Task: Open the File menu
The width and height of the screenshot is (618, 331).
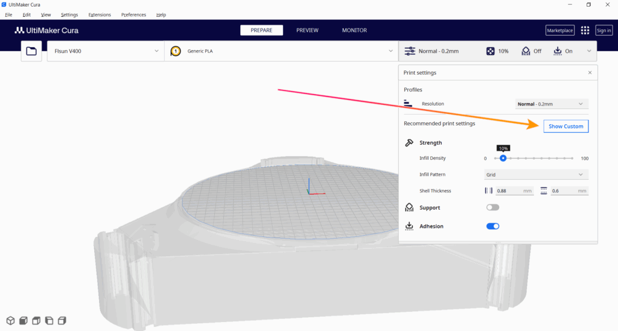Action: (x=8, y=14)
